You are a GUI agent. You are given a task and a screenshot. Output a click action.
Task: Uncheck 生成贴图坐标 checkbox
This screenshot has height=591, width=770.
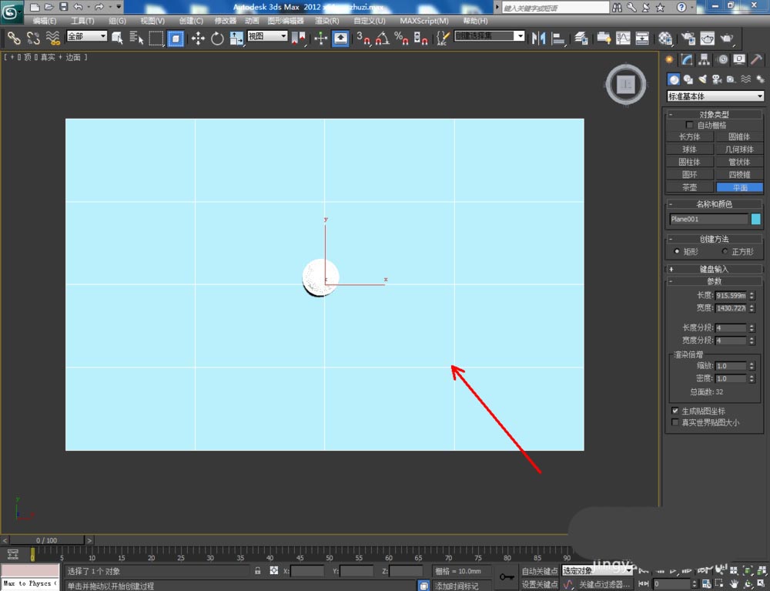pos(675,411)
